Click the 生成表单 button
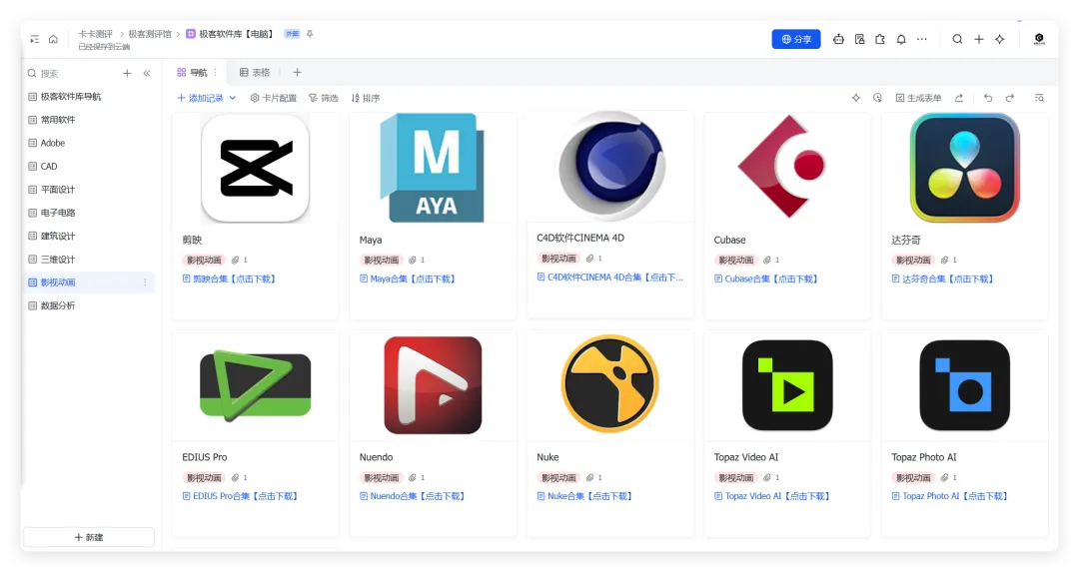Viewport: 1079px width, 572px height. coord(919,98)
